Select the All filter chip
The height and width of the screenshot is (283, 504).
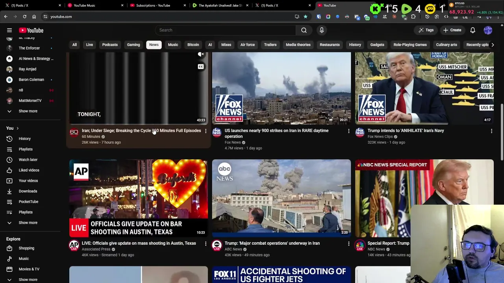tap(74, 45)
